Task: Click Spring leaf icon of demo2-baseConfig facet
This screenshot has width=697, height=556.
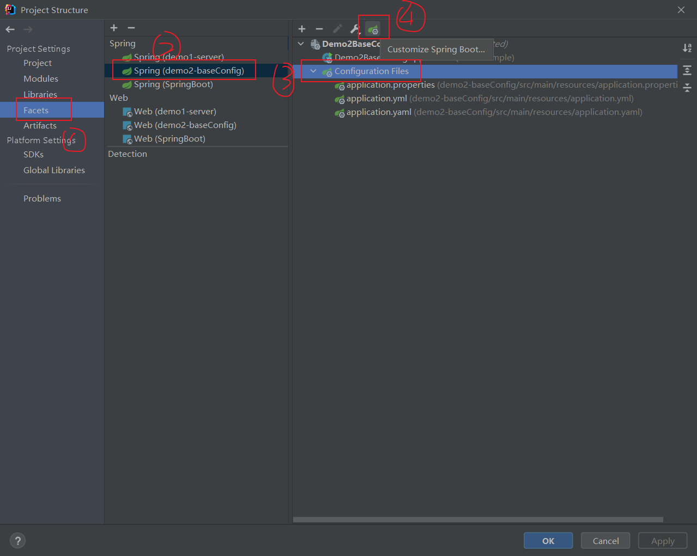Action: (127, 71)
